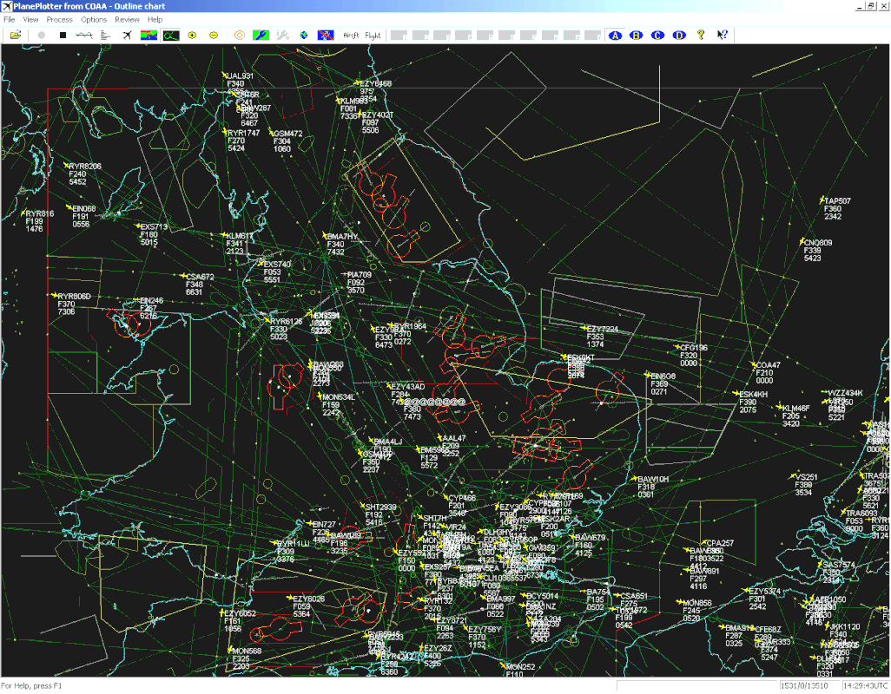891x694 pixels.
Task: Open file with the yellow folder icon
Action: [16, 36]
